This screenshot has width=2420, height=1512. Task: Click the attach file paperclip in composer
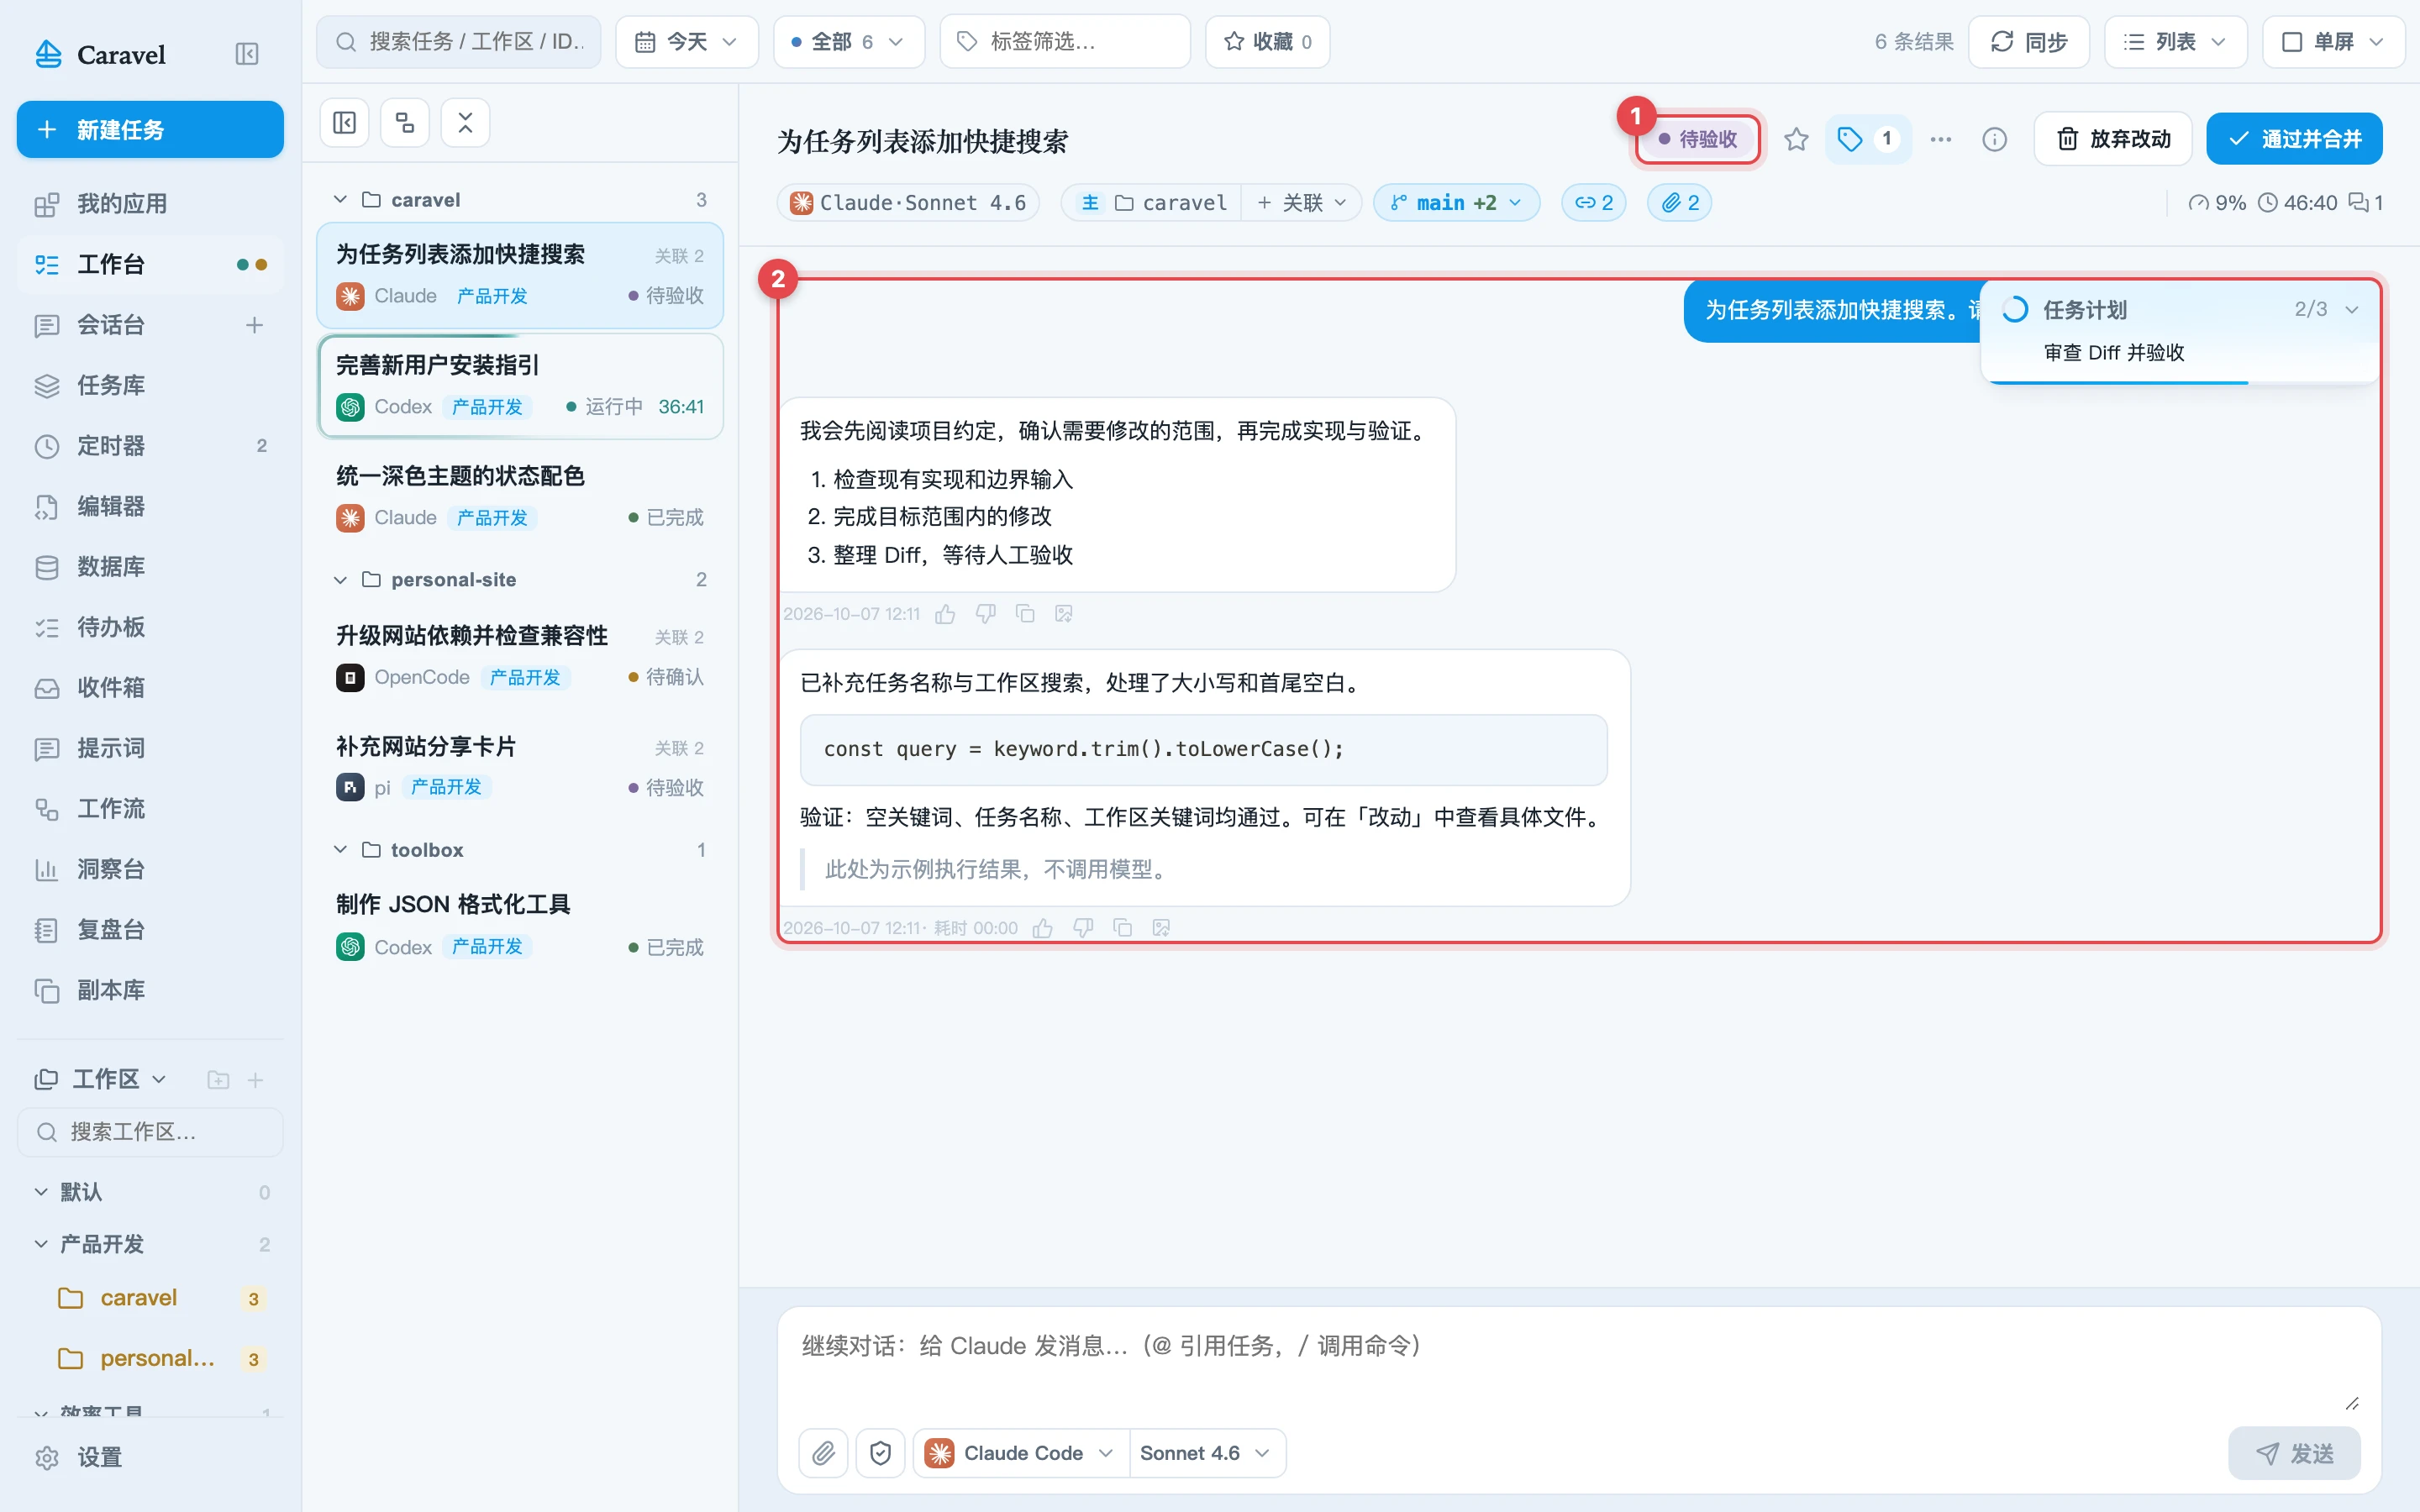(x=824, y=1453)
